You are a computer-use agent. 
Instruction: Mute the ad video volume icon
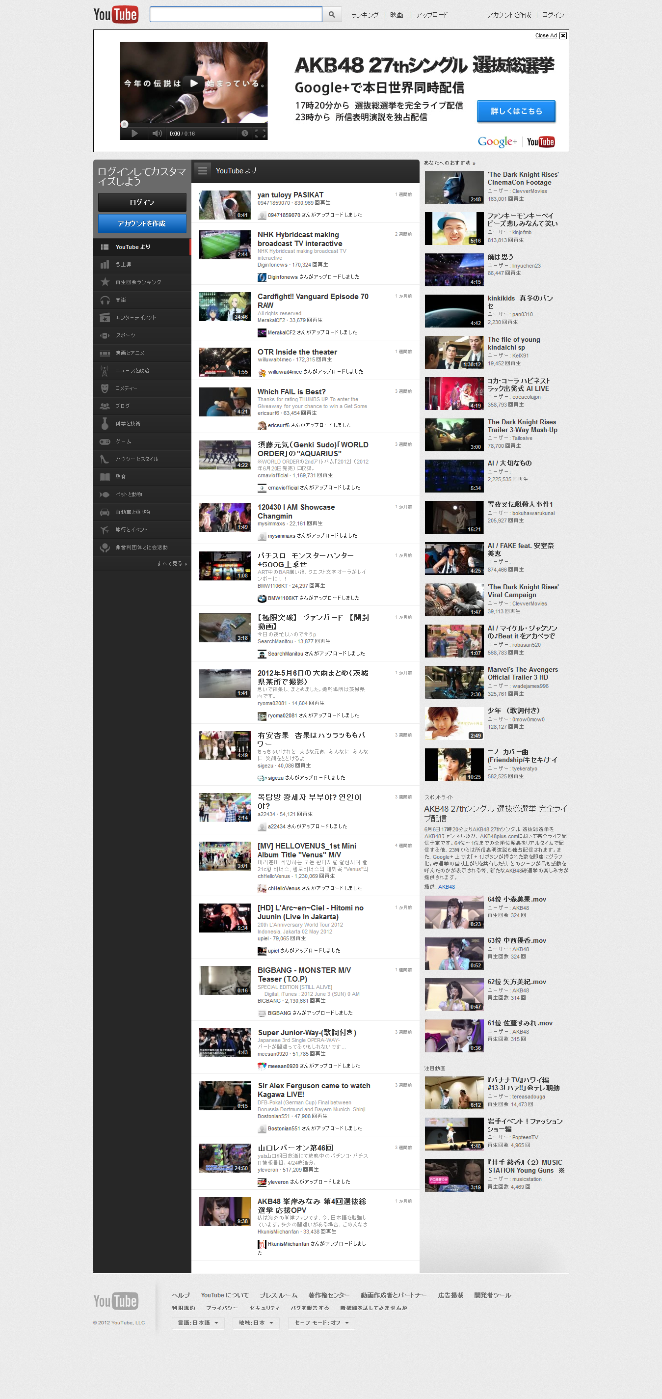click(x=157, y=134)
